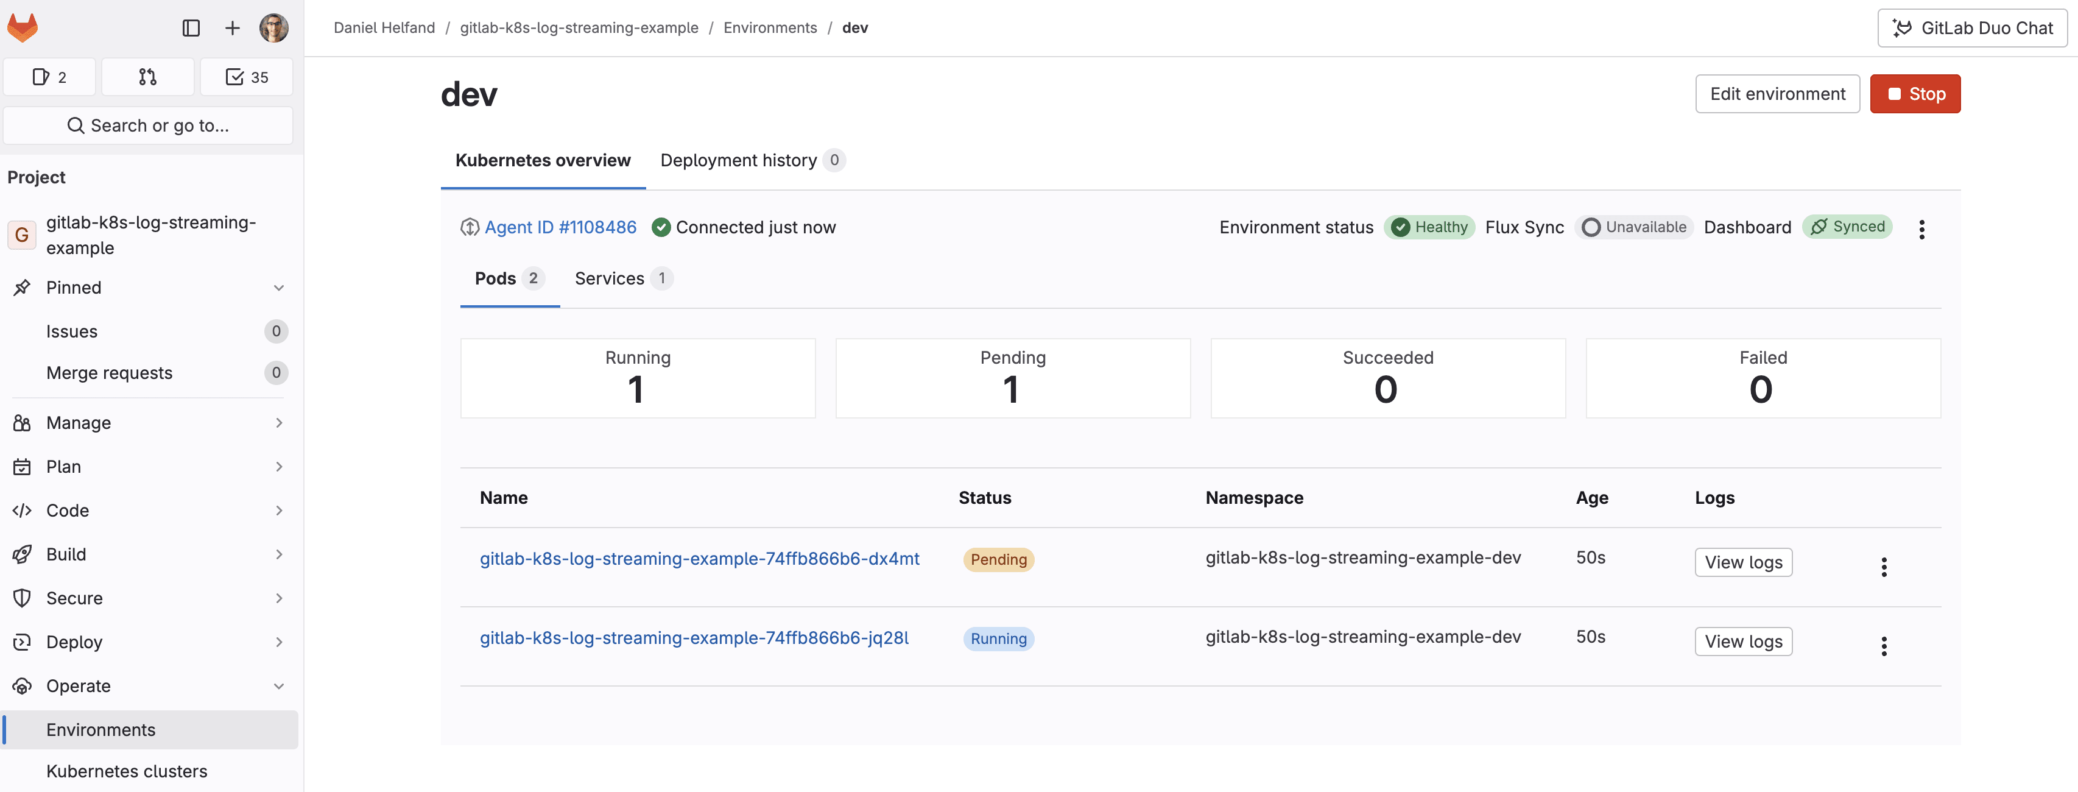Stop the dev environment
This screenshot has width=2078, height=792.
point(1915,94)
